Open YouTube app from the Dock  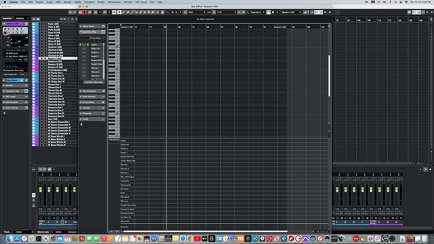tap(197, 239)
